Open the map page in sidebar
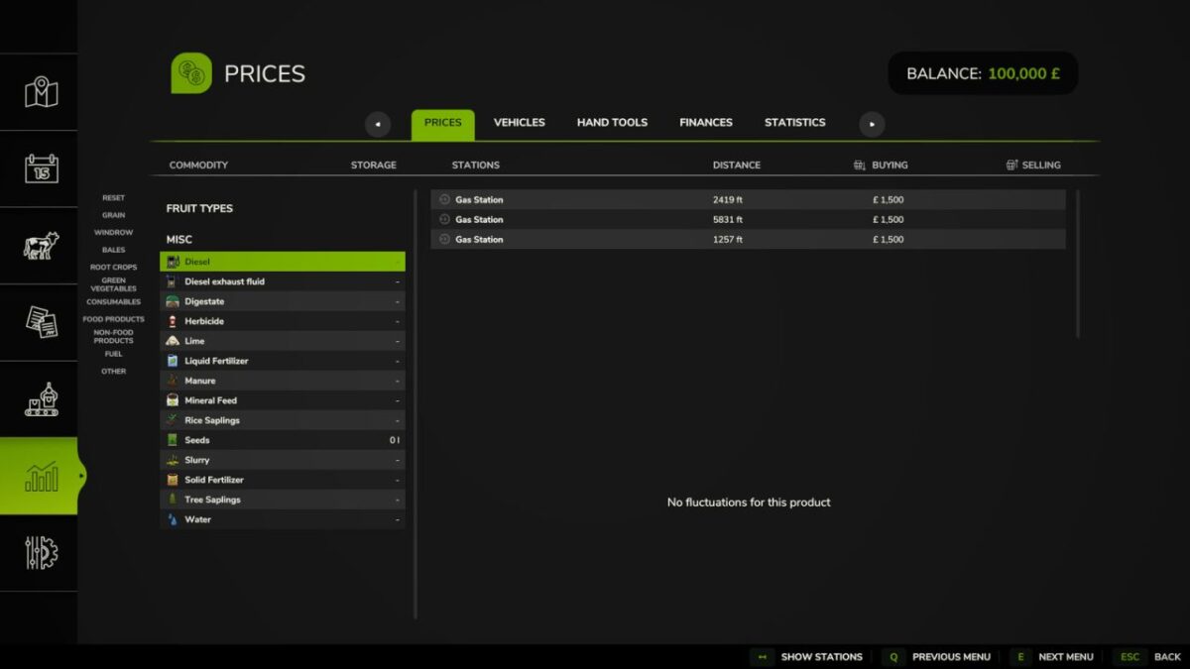 (41, 92)
